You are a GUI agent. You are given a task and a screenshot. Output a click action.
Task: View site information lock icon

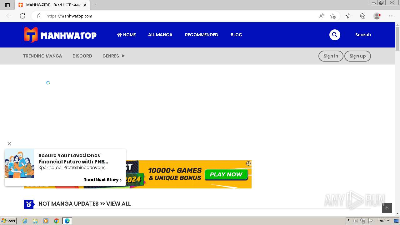click(x=39, y=16)
